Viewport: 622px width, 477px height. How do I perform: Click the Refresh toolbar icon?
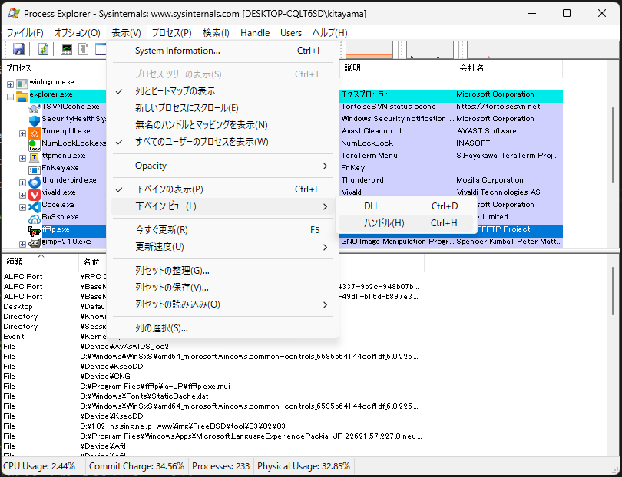[x=43, y=49]
